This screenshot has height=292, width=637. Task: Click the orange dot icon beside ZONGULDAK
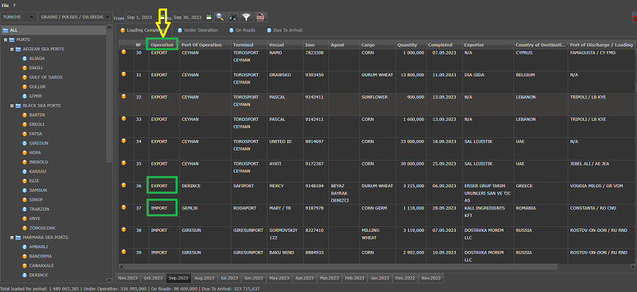point(24,228)
